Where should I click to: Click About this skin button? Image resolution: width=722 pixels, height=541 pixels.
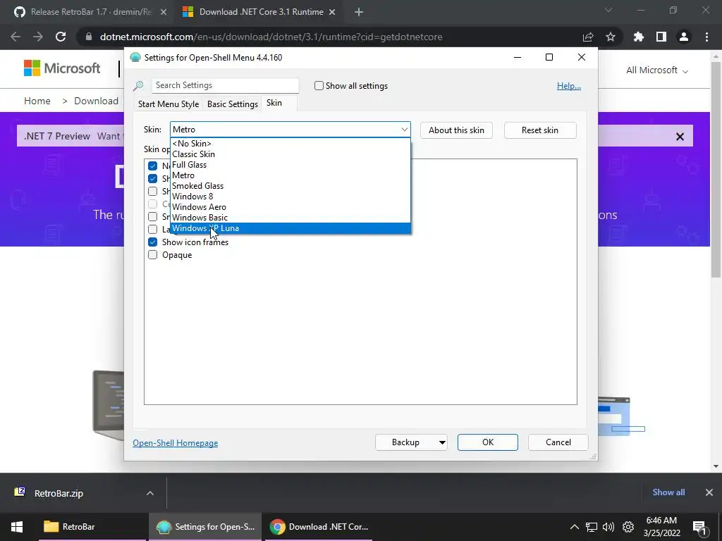pyautogui.click(x=456, y=130)
